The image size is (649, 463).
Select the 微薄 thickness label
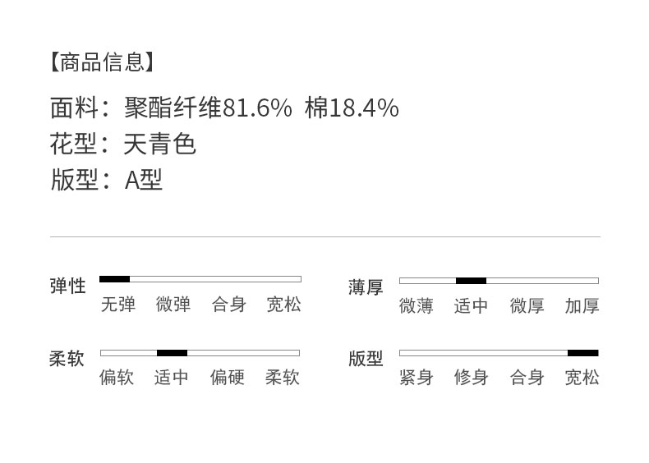click(416, 306)
